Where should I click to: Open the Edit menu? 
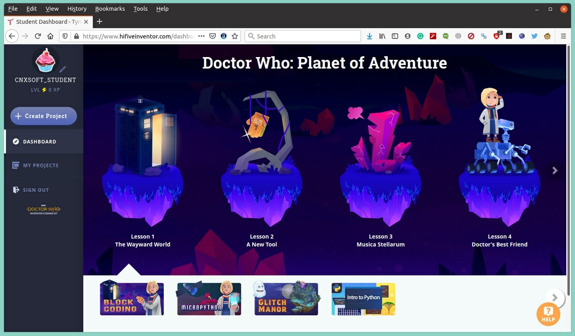point(31,9)
